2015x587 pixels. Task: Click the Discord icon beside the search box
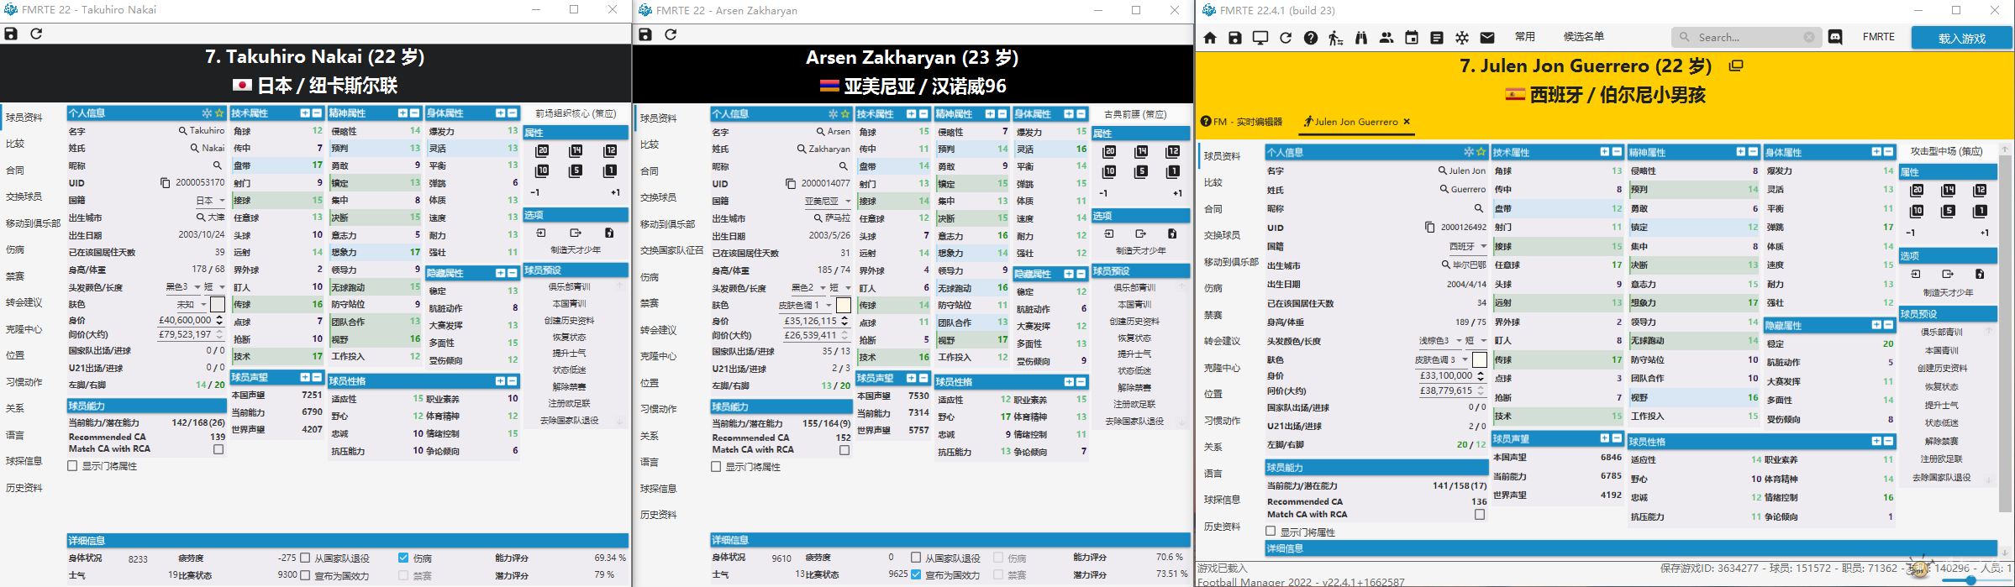(1835, 37)
